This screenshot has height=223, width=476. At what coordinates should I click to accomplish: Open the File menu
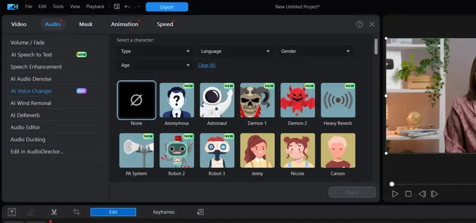tap(28, 7)
